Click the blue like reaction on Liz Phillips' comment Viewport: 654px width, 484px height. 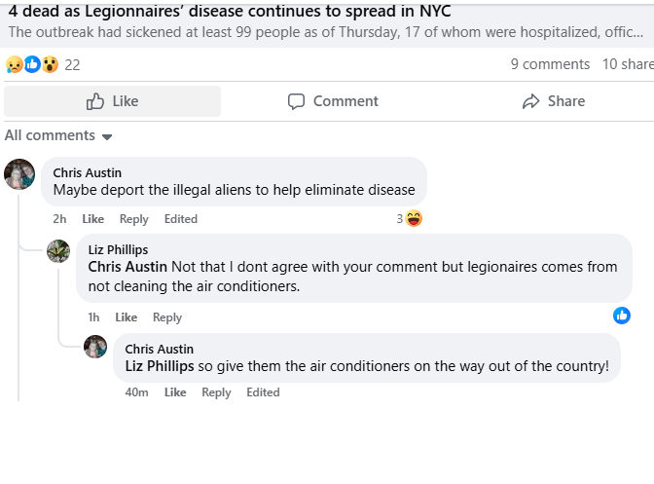(x=622, y=316)
